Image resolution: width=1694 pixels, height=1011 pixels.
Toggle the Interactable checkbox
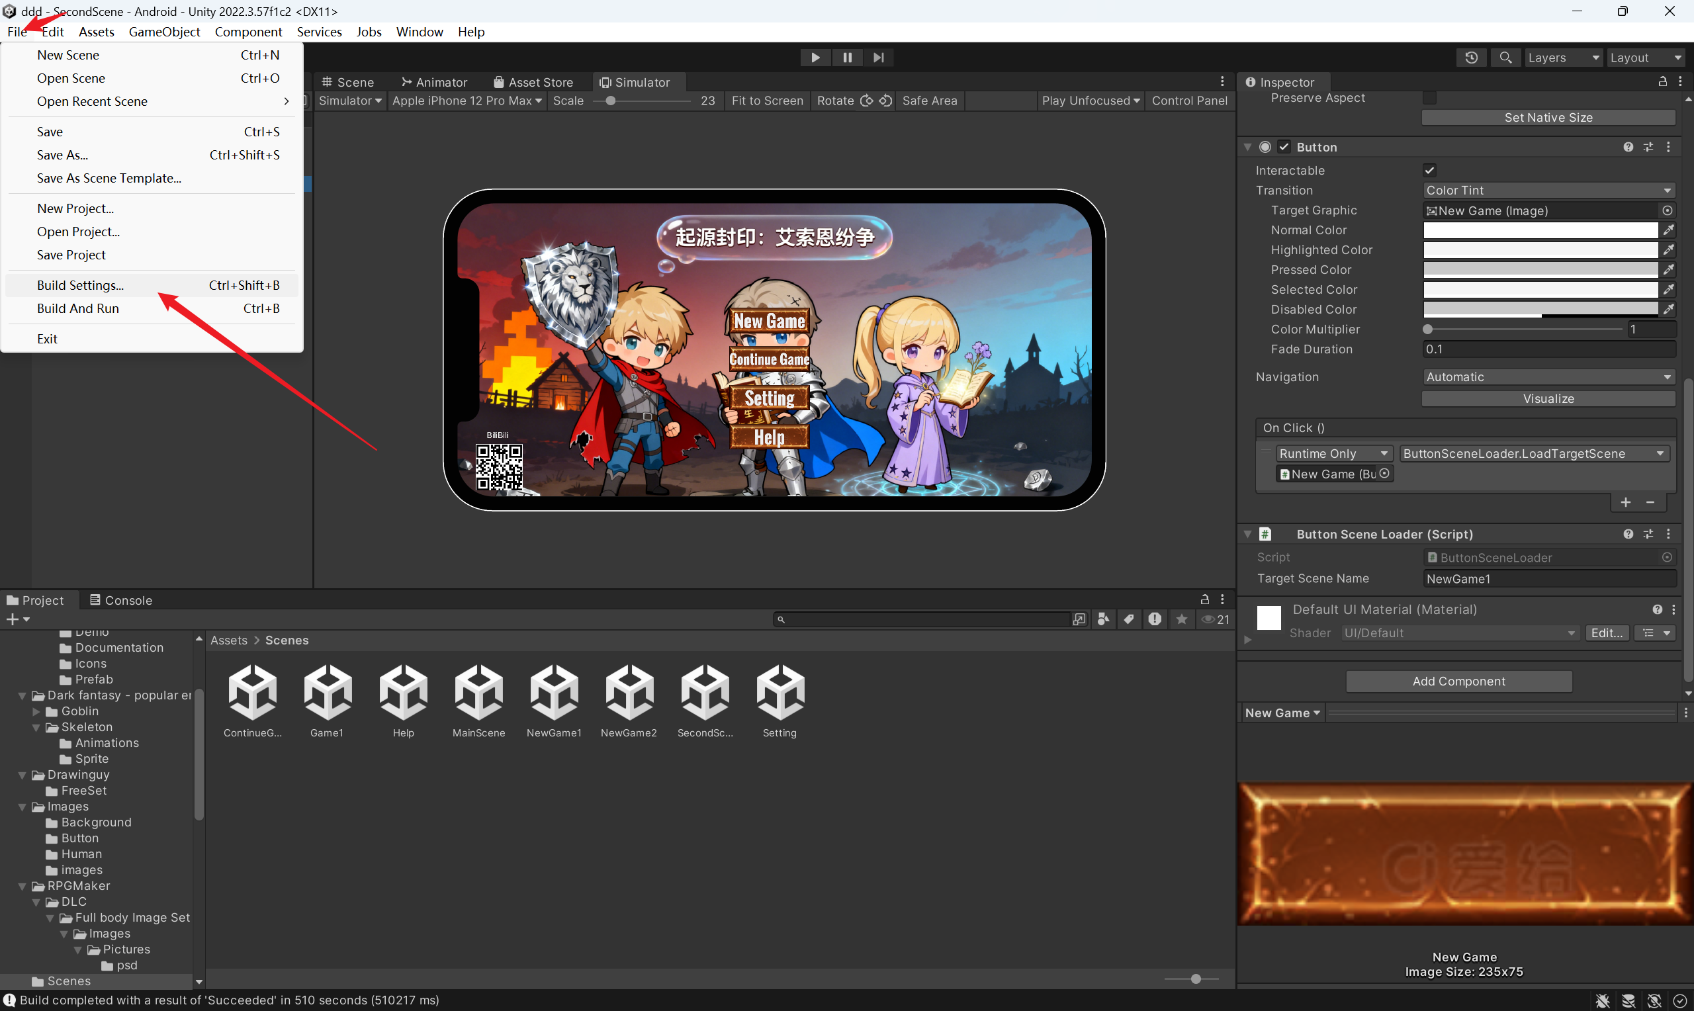pyautogui.click(x=1429, y=170)
